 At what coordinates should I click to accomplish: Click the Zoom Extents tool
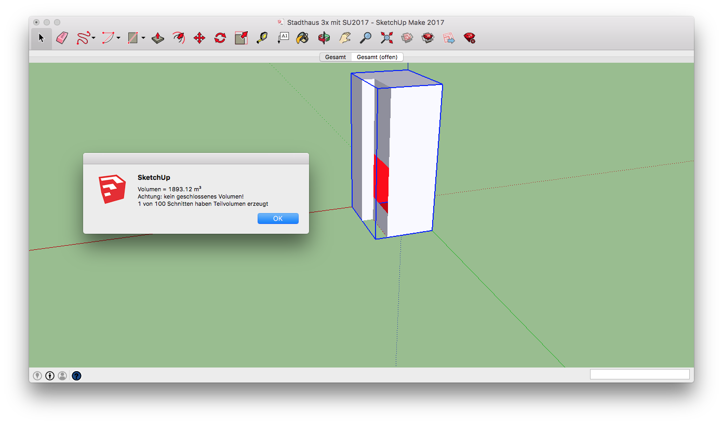tap(386, 38)
